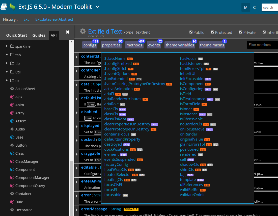Open Ext in History bar
The height and width of the screenshot is (216, 278).
click(x=26, y=19)
